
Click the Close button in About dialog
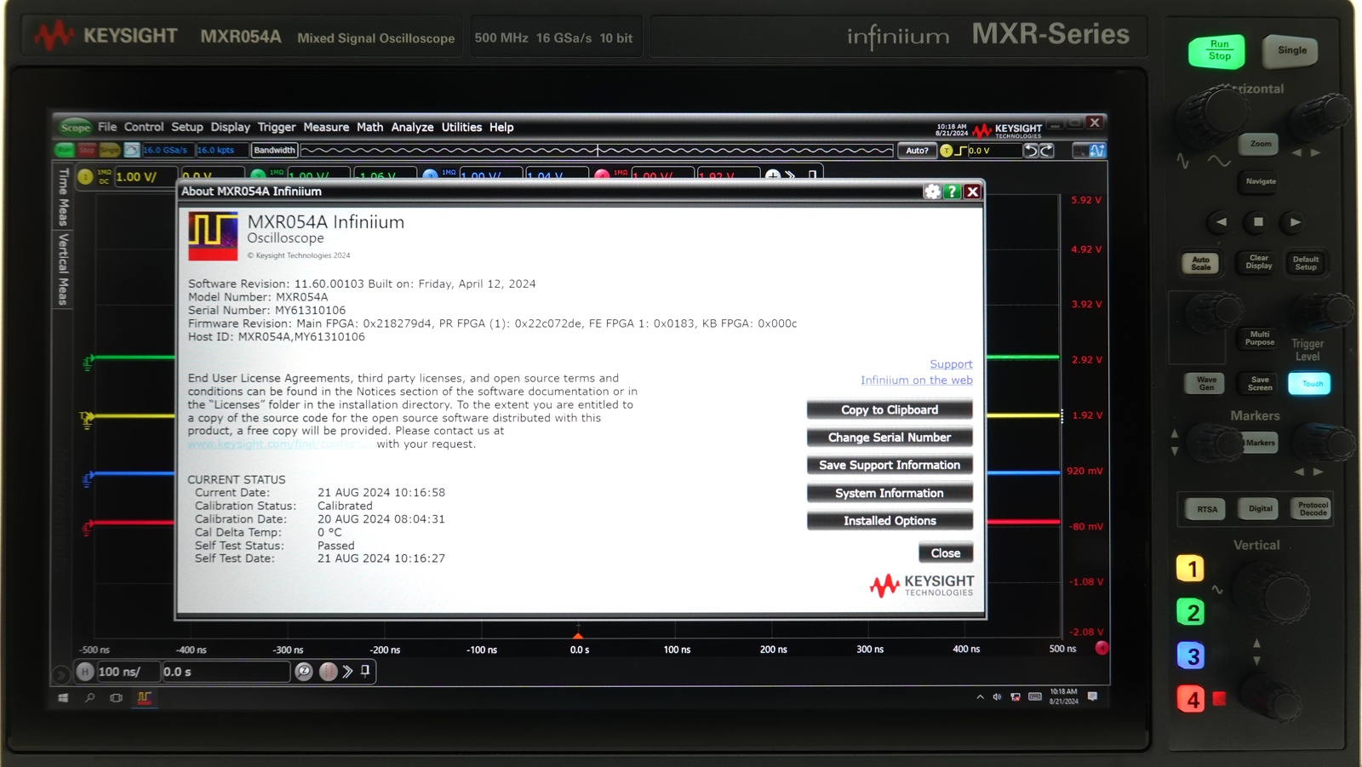[946, 553]
